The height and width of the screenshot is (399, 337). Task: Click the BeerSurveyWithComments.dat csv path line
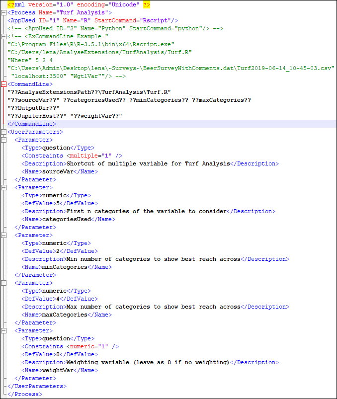point(171,68)
